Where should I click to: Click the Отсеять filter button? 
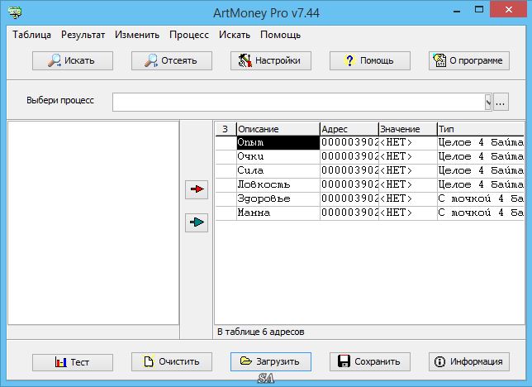(x=172, y=61)
